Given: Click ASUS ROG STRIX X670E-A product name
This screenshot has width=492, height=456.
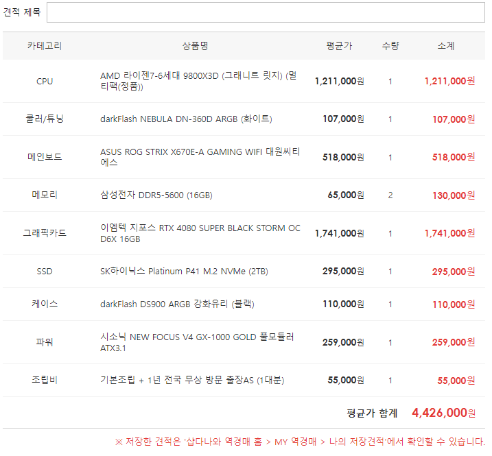Looking at the screenshot, I should 200,157.
